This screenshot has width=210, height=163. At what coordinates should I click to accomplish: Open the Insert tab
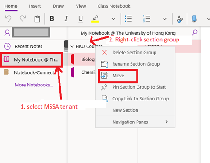35,6
